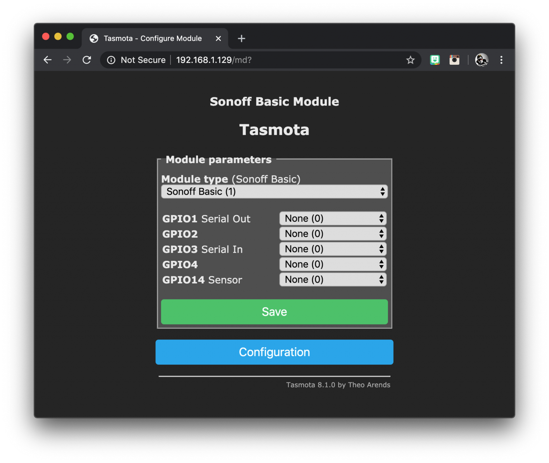This screenshot has height=463, width=549.
Task: Select the Tasmota - Configure Module tab
Action: coord(153,39)
